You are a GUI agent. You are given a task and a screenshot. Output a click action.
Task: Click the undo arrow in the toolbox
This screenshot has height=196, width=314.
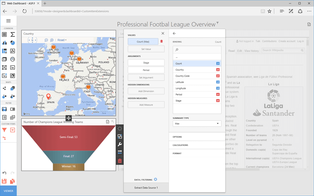(5, 173)
